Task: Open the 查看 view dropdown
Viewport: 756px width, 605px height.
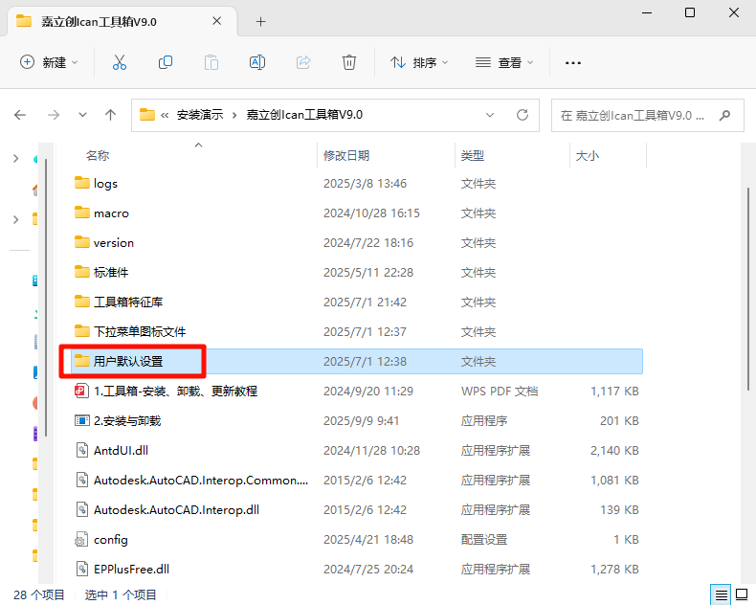Action: coord(504,62)
